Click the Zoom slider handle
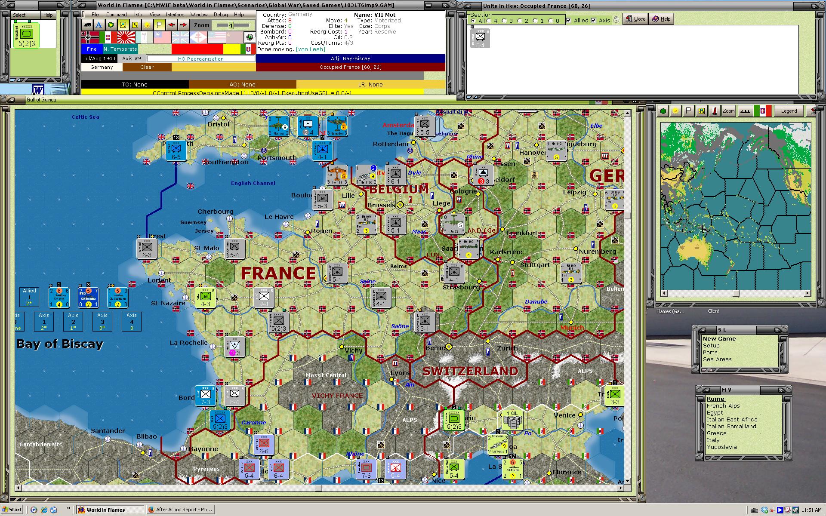Image resolution: width=826 pixels, height=516 pixels. point(231,25)
